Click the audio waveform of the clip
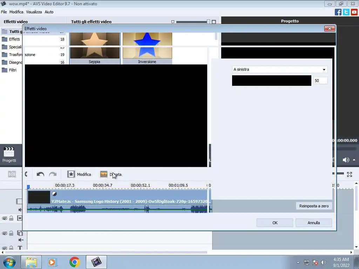This screenshot has height=269, width=359. [118, 209]
